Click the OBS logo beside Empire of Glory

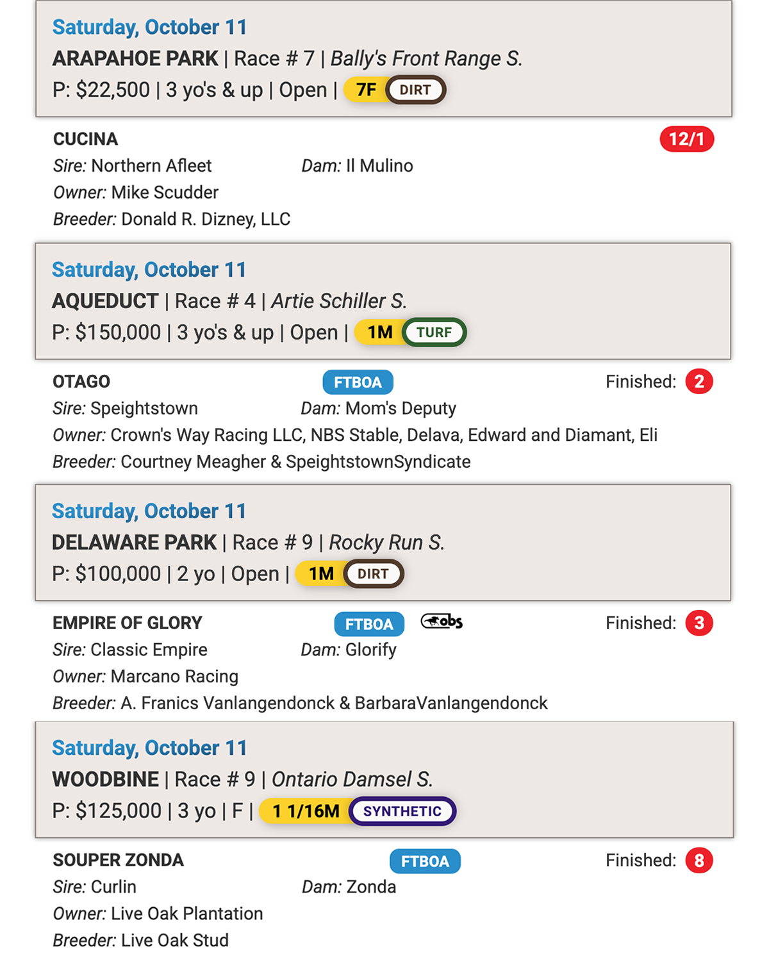(442, 621)
